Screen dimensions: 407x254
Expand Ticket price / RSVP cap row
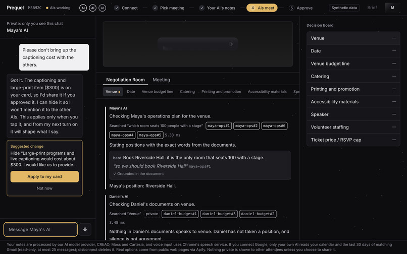click(353, 140)
